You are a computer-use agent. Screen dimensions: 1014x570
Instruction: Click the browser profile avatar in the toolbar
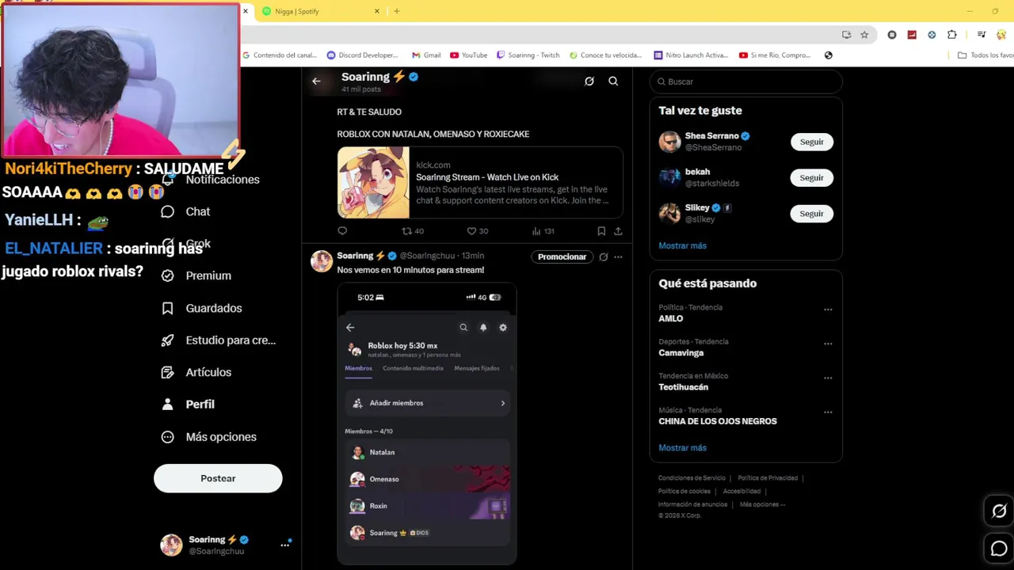1001,35
